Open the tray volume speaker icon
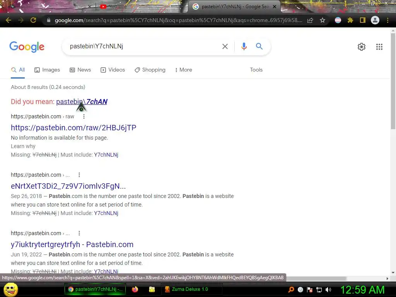The height and width of the screenshot is (297, 396). click(328, 290)
